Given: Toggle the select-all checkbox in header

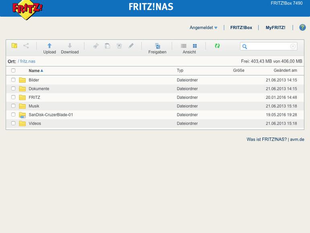Looking at the screenshot, I should pyautogui.click(x=13, y=71).
